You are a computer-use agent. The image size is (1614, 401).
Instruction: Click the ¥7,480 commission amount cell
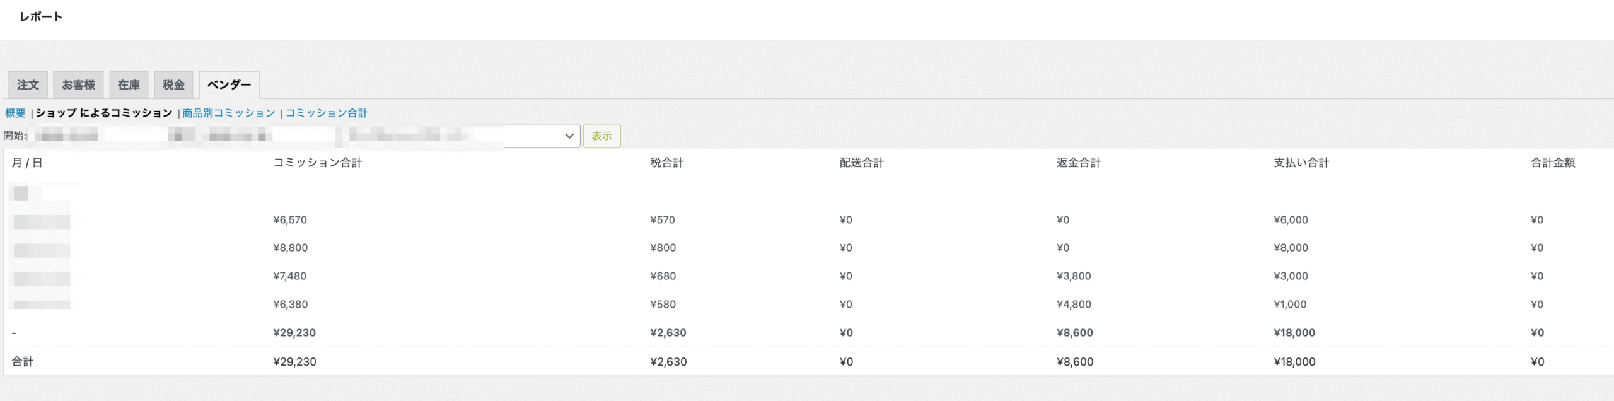click(x=290, y=276)
